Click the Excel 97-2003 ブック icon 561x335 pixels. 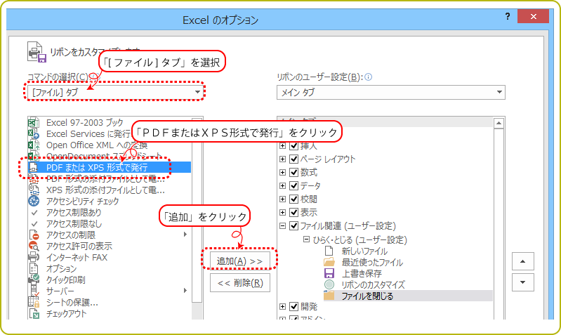click(x=34, y=123)
